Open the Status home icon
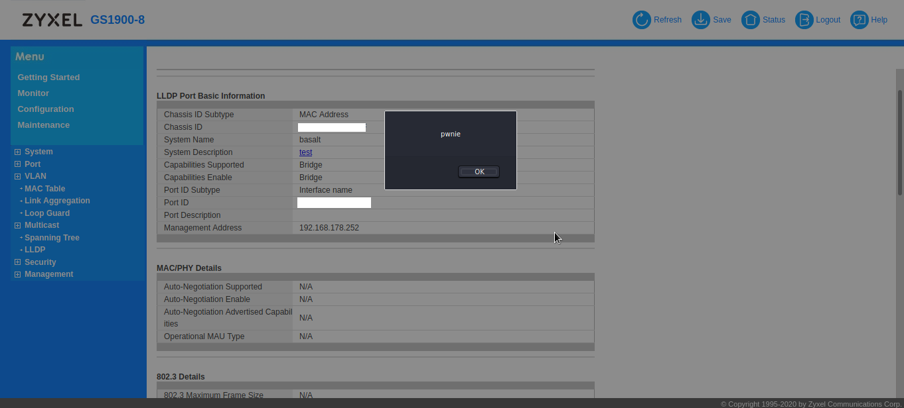The width and height of the screenshot is (904, 408). (x=751, y=20)
